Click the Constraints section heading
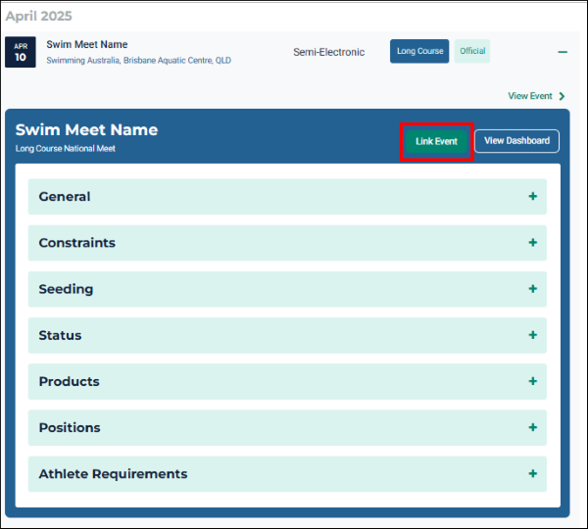Viewport: 588px width, 529px height. 76,243
